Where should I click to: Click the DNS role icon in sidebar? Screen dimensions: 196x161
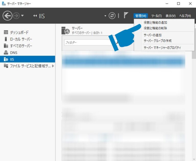point(6,53)
